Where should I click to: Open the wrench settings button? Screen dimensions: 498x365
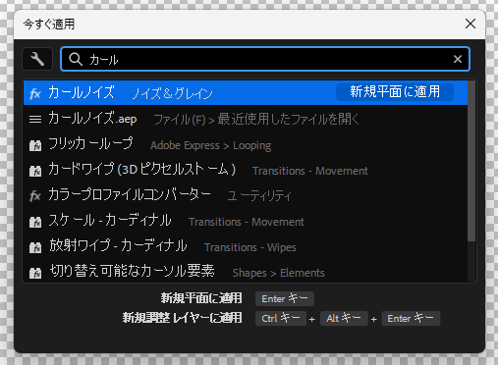point(37,59)
